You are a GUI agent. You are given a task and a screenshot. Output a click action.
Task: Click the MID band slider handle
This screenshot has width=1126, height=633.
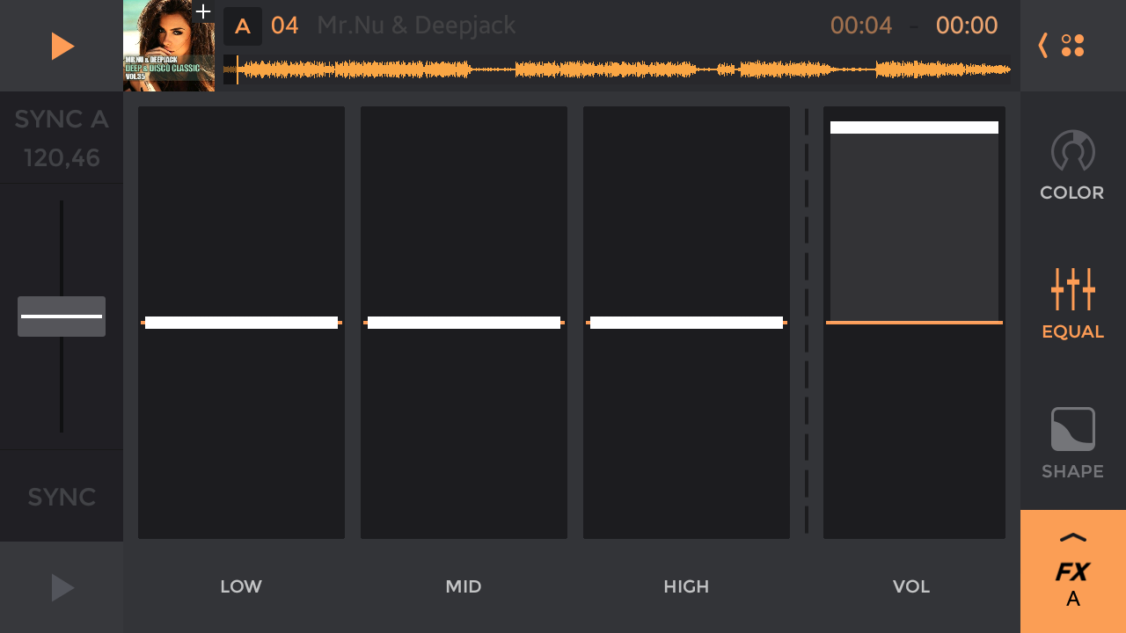464,323
